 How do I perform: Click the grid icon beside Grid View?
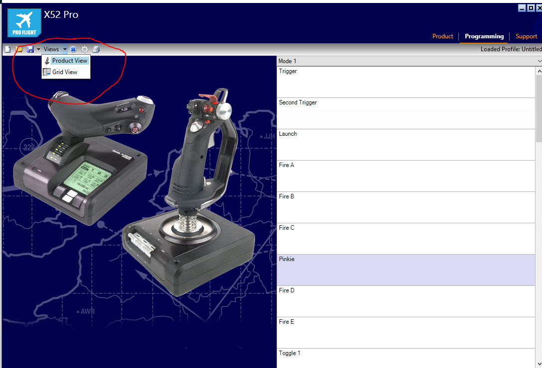(x=47, y=72)
